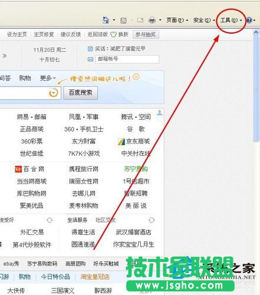Switch to the 生活服务 tab
The height and width of the screenshot is (295, 260).
pos(77,220)
